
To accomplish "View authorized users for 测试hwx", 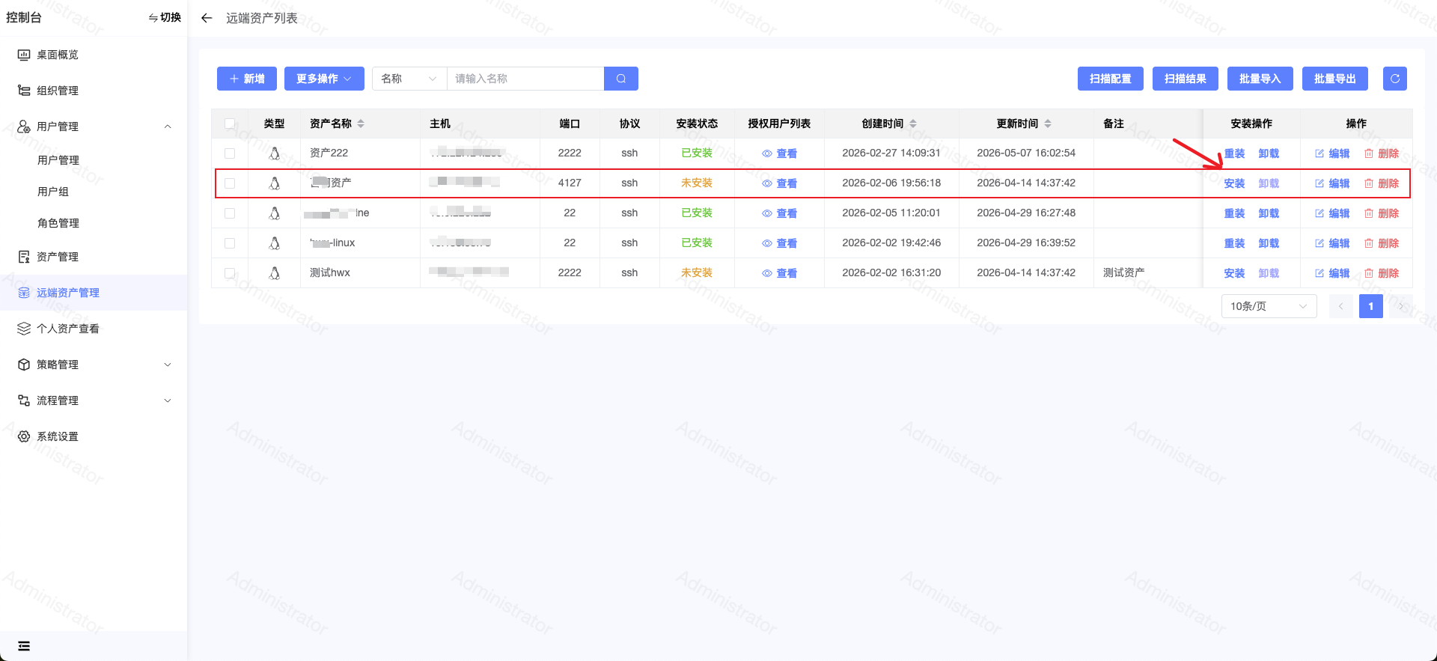I will (x=779, y=273).
